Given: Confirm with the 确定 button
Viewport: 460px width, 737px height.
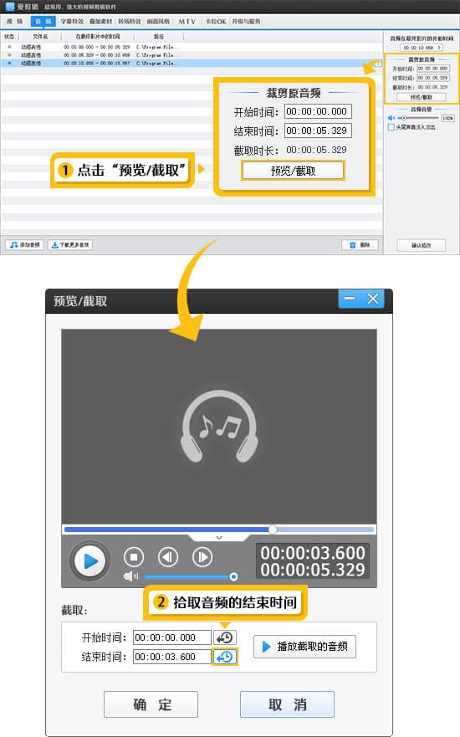Looking at the screenshot, I should pyautogui.click(x=151, y=704).
